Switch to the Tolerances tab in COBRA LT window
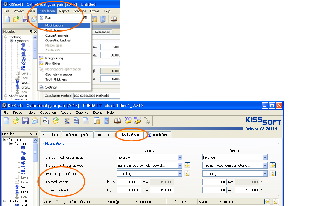Viewport: 317px width, 206px height. (x=105, y=135)
